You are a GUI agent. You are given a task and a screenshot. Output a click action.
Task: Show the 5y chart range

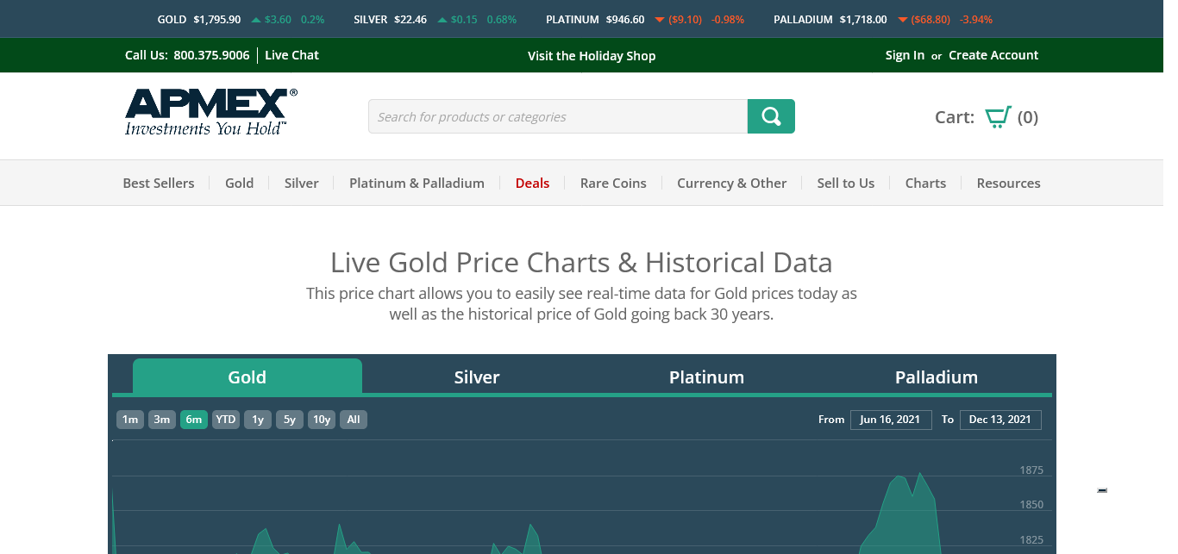pos(290,420)
